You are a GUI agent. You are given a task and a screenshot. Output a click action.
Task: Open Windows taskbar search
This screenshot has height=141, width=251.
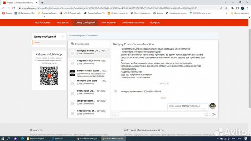pos(8,139)
